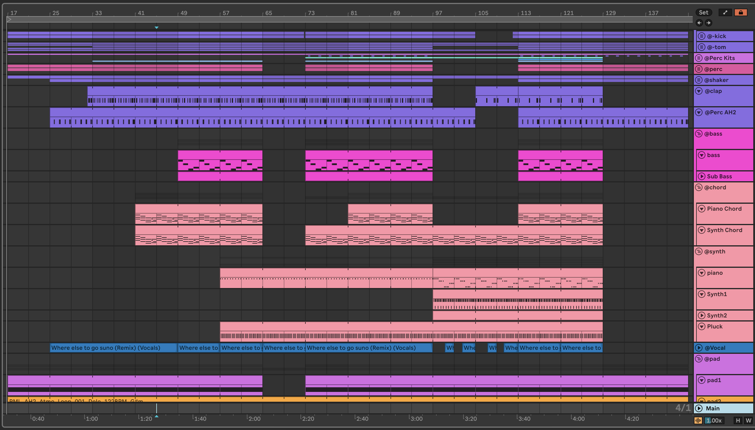Viewport: 755px width, 430px height.
Task: Unfold the @-kick group track
Action: click(x=702, y=36)
